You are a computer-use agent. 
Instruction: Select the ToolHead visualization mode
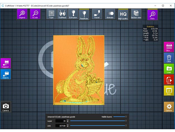62,14
